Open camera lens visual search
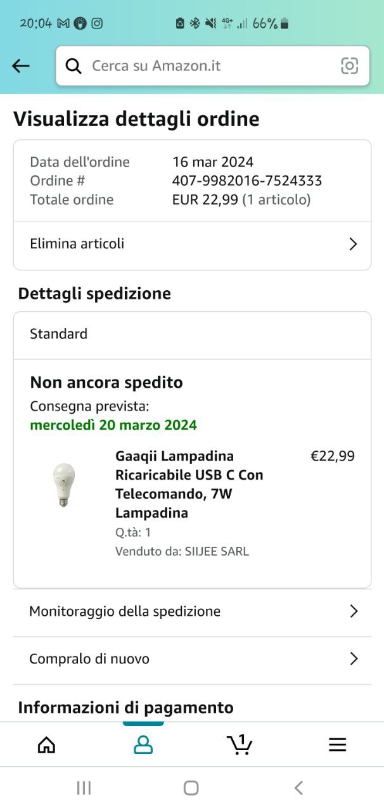Image resolution: width=384 pixels, height=811 pixels. (x=349, y=66)
